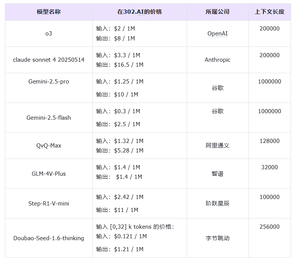Select the o3 model name cell
The width and height of the screenshot is (299, 260).
coord(49,34)
